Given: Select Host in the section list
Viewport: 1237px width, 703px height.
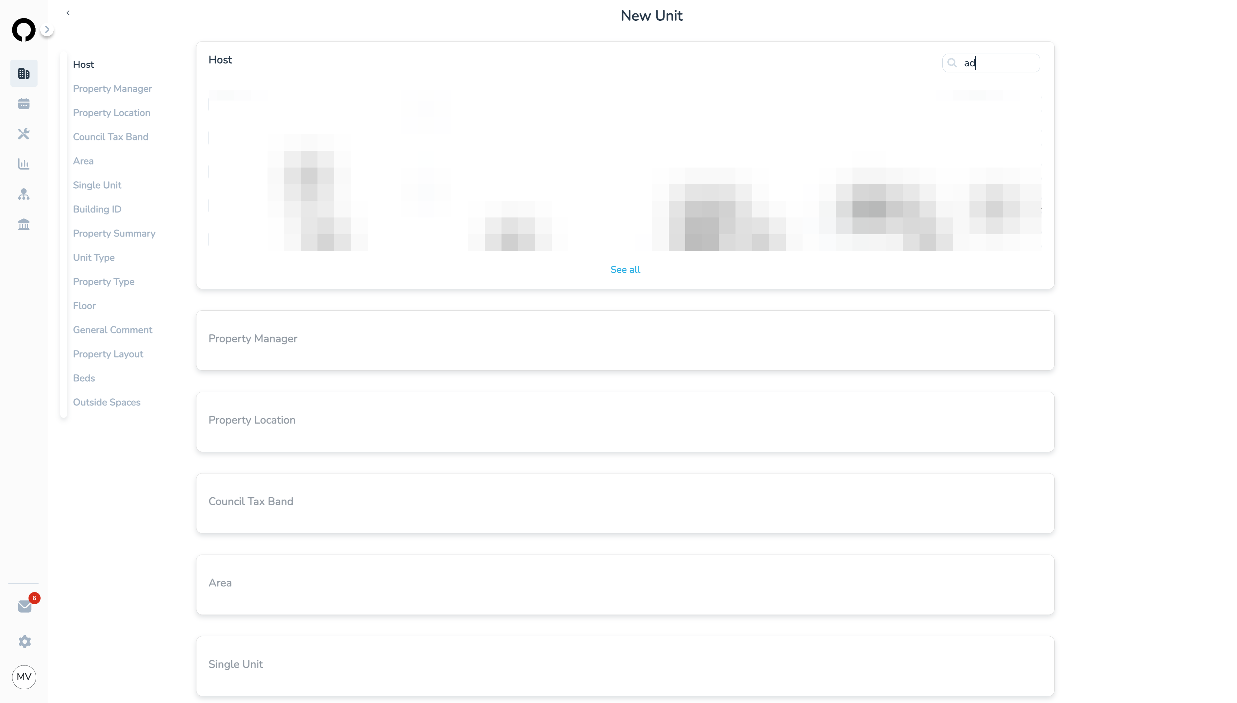Looking at the screenshot, I should point(83,64).
